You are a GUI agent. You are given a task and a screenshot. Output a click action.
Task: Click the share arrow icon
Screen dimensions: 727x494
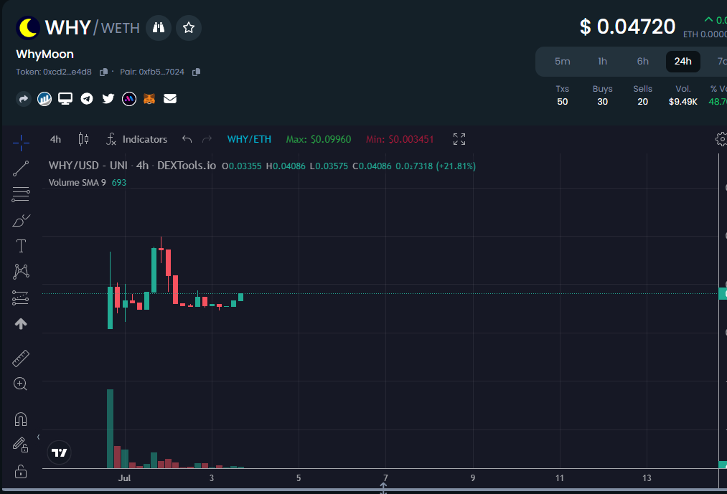[x=24, y=99]
